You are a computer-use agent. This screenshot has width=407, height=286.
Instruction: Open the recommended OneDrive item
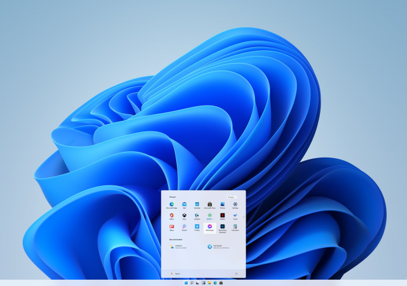[179, 247]
